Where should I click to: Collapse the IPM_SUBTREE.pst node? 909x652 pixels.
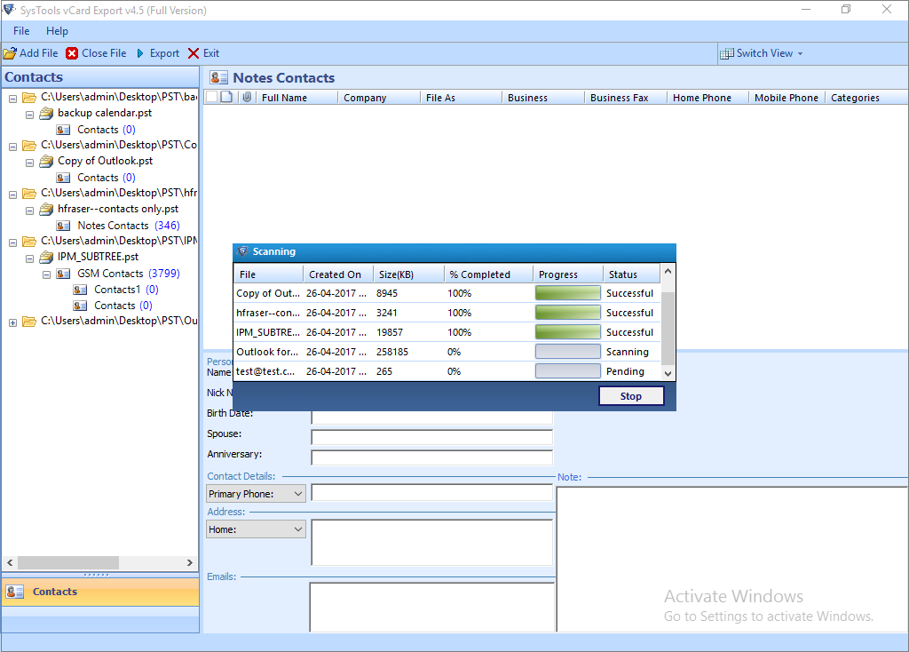(29, 258)
